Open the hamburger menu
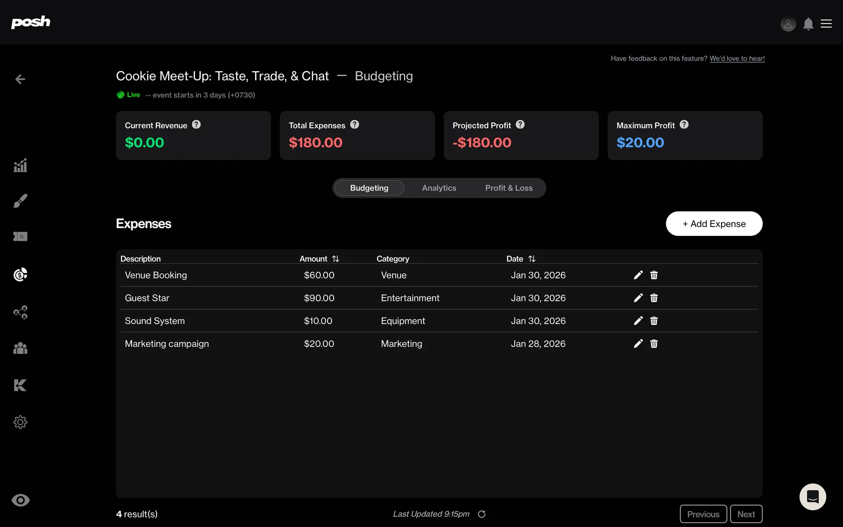The width and height of the screenshot is (843, 527). pyautogui.click(x=826, y=24)
